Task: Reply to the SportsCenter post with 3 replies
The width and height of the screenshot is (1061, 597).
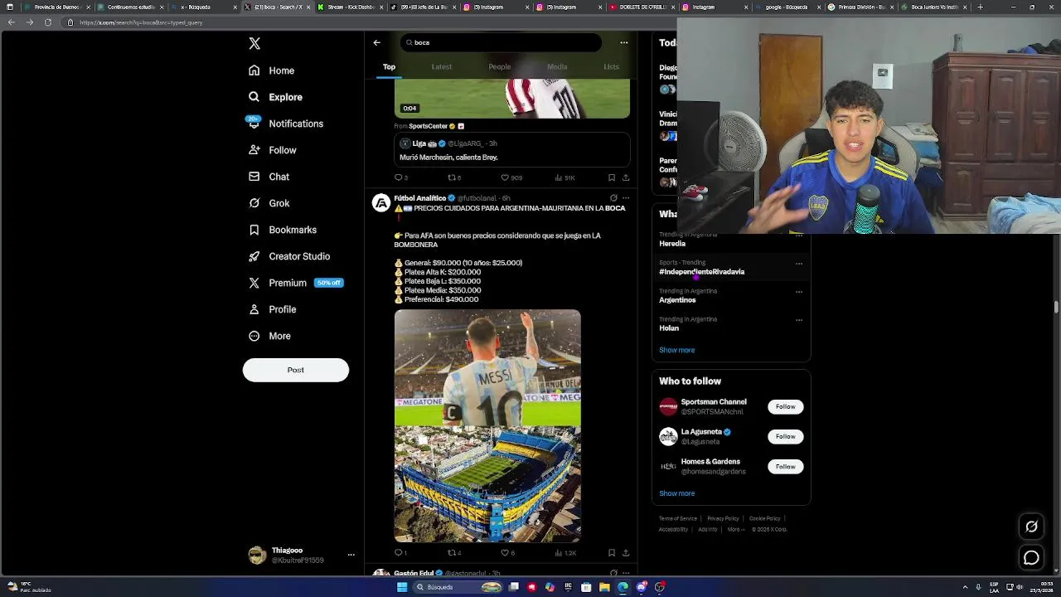Action: 401,177
